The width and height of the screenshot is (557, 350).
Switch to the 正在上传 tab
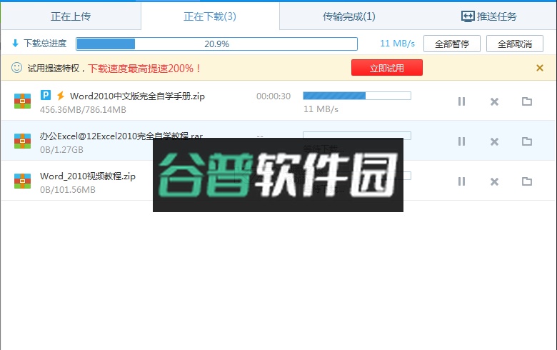pos(71,16)
